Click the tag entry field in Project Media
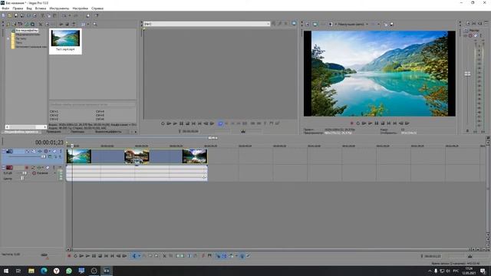491x276 pixels. click(92, 104)
